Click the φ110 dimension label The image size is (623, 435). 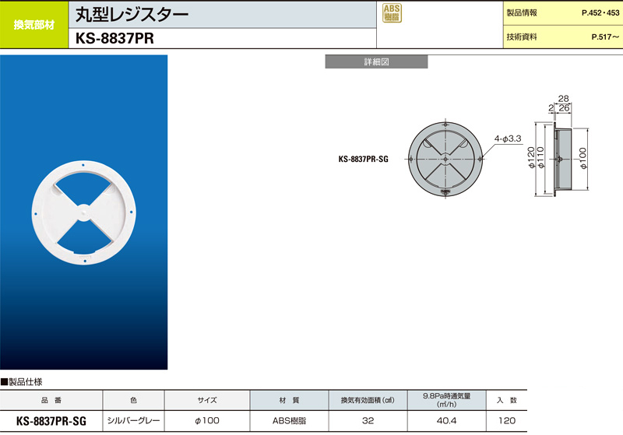tap(540, 157)
